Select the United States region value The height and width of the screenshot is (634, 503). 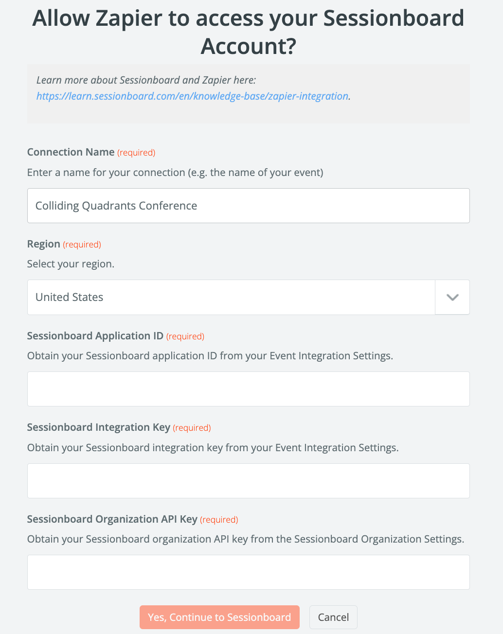[69, 297]
